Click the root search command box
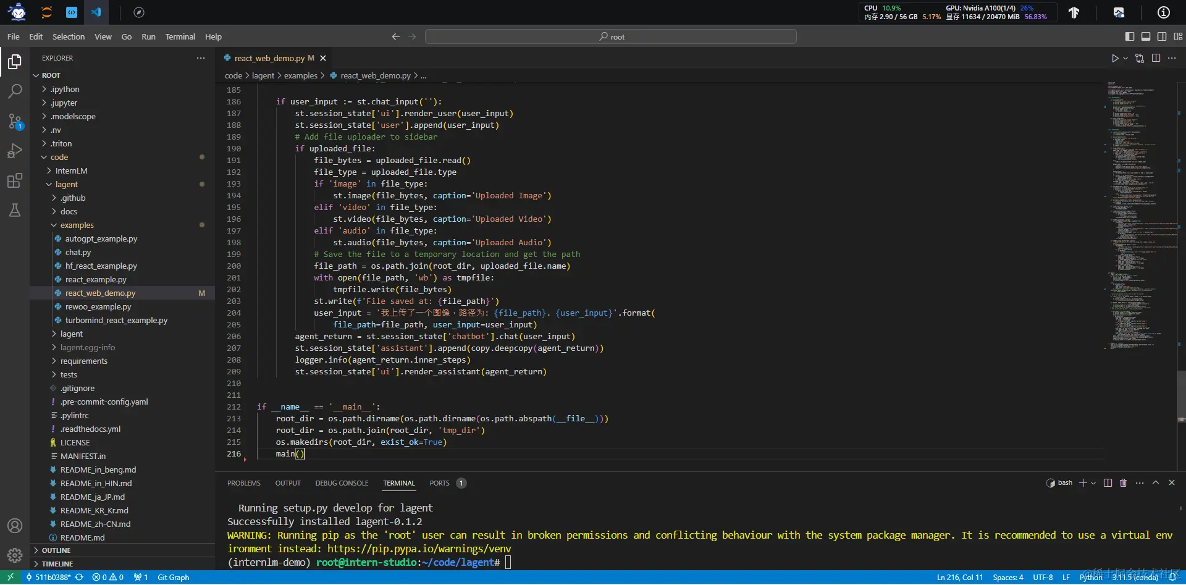The width and height of the screenshot is (1186, 585). tap(610, 37)
